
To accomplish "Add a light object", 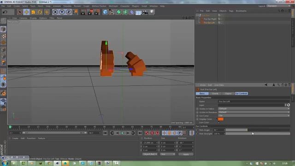I will click(152, 12).
